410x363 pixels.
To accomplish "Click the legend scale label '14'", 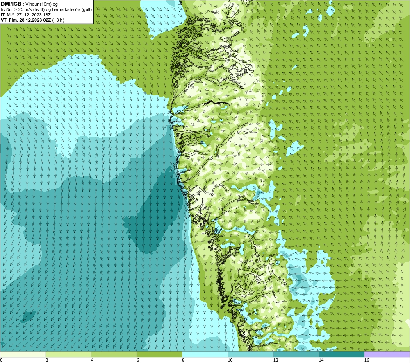I will pos(321,360).
